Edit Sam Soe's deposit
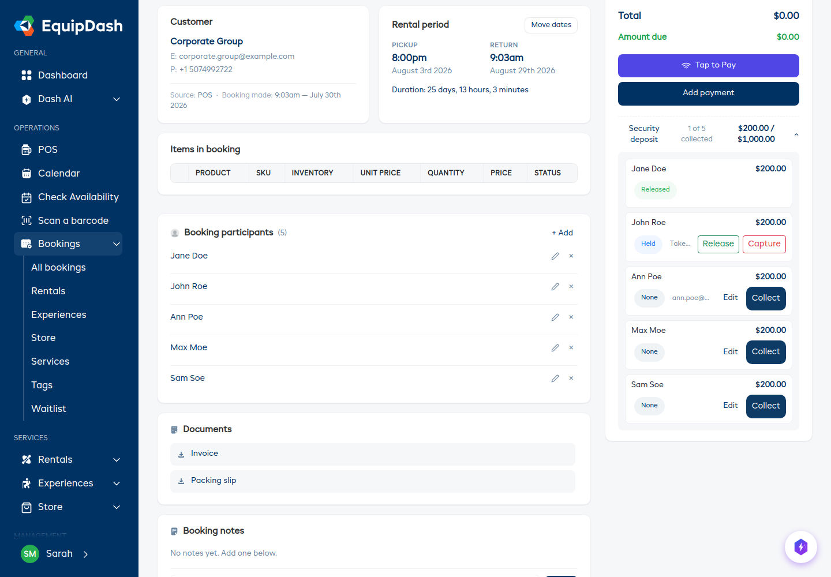Viewport: 831px width, 577px height. point(731,406)
